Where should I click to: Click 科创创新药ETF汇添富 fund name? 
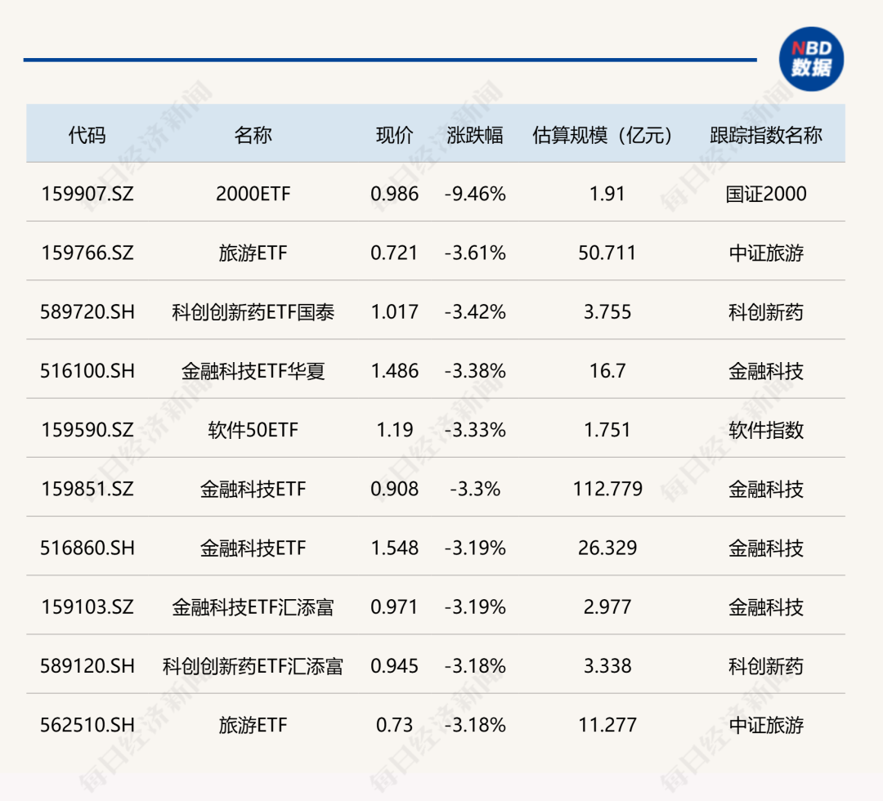pos(253,666)
